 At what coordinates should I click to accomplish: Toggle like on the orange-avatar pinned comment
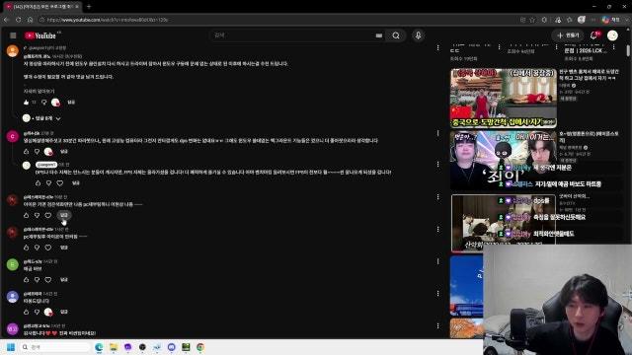click(27, 103)
